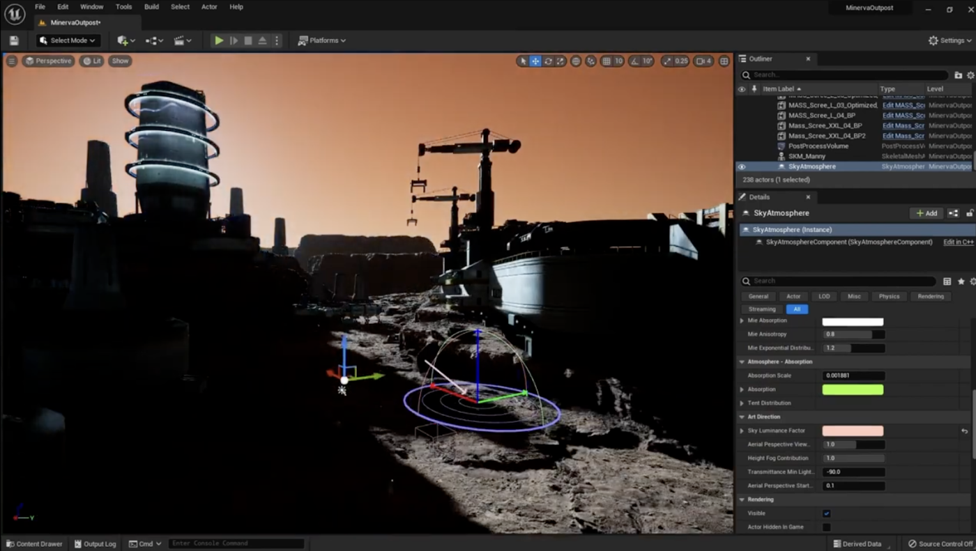This screenshot has width=976, height=551.
Task: Activate the Scale gizmo tool
Action: pyautogui.click(x=560, y=61)
